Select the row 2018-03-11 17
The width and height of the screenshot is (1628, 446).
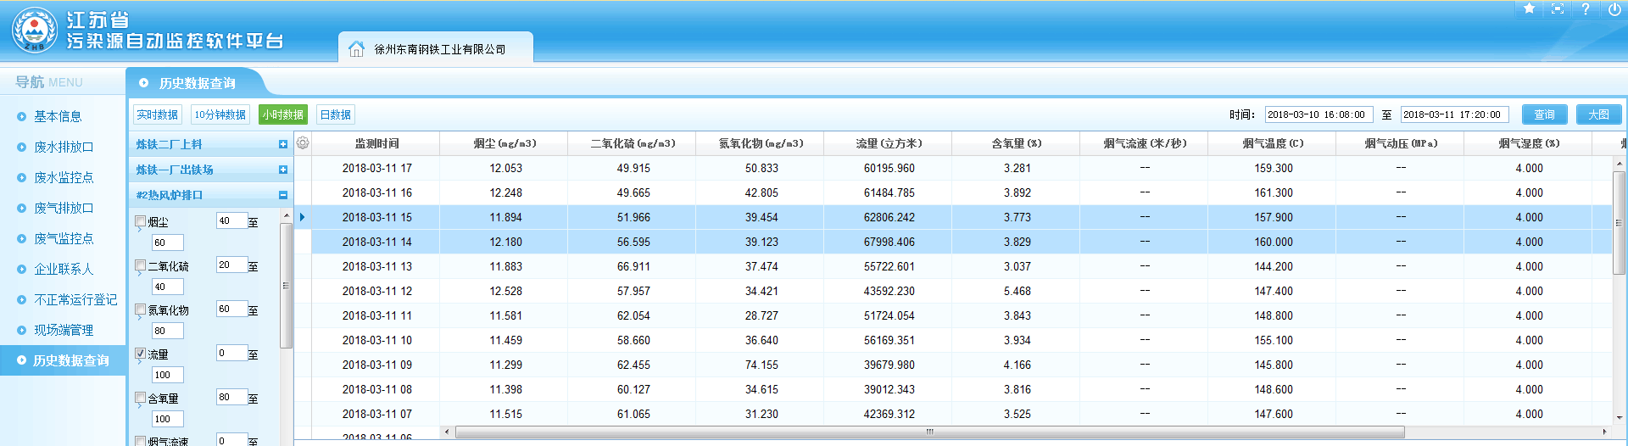[x=952, y=168]
